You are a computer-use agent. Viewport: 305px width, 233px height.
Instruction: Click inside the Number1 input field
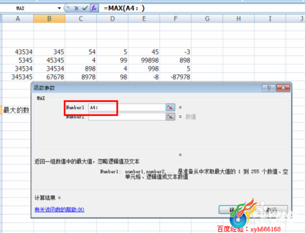(x=127, y=107)
